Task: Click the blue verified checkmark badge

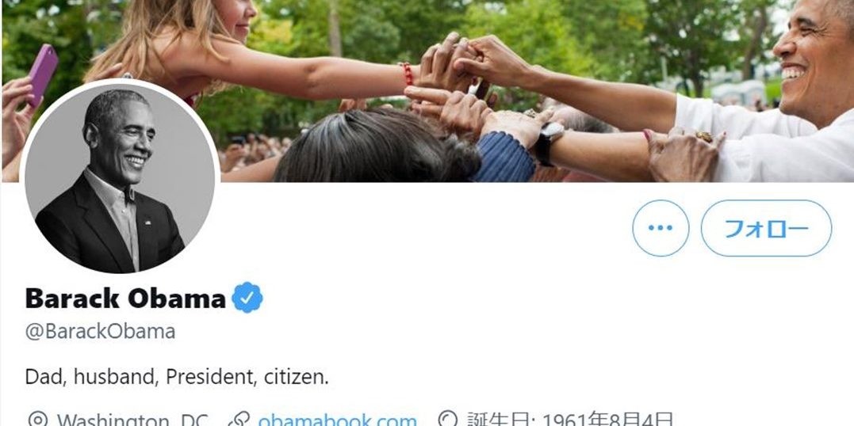Action: 247,298
